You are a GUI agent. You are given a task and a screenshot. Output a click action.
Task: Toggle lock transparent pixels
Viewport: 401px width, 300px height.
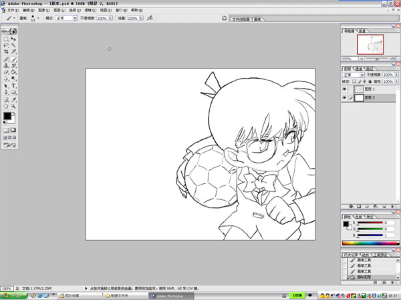coord(354,81)
